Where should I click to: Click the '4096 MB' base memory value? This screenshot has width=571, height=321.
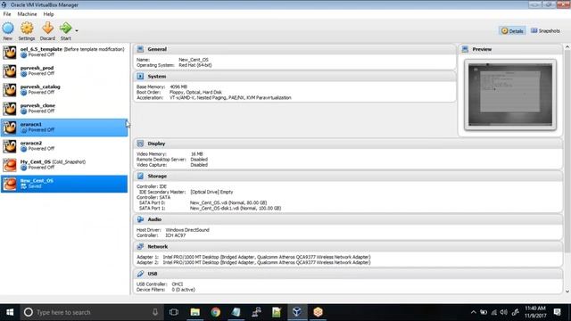[178, 87]
